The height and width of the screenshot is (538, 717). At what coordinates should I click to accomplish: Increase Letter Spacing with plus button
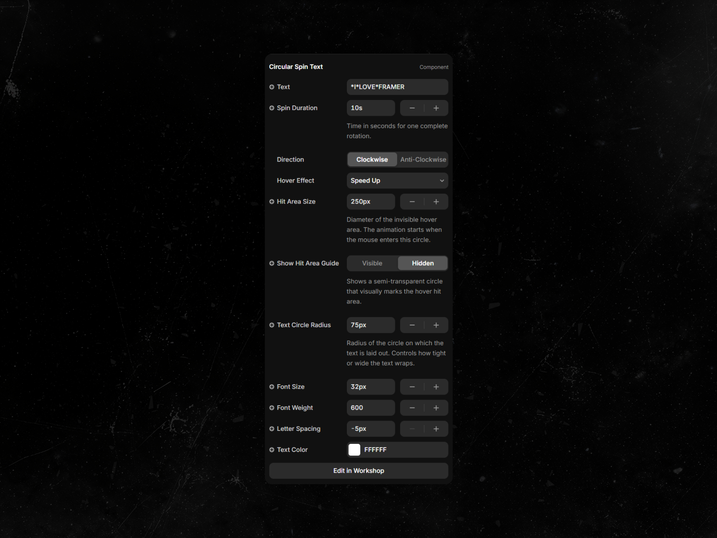click(x=436, y=429)
